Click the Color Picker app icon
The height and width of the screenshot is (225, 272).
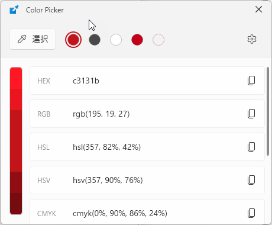pyautogui.click(x=14, y=9)
